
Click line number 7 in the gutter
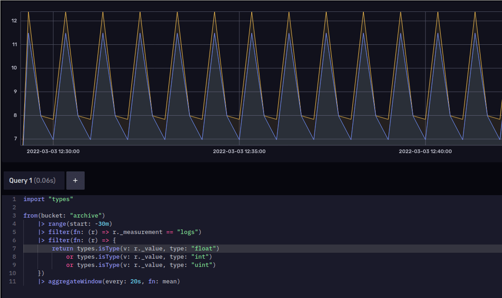pos(14,248)
